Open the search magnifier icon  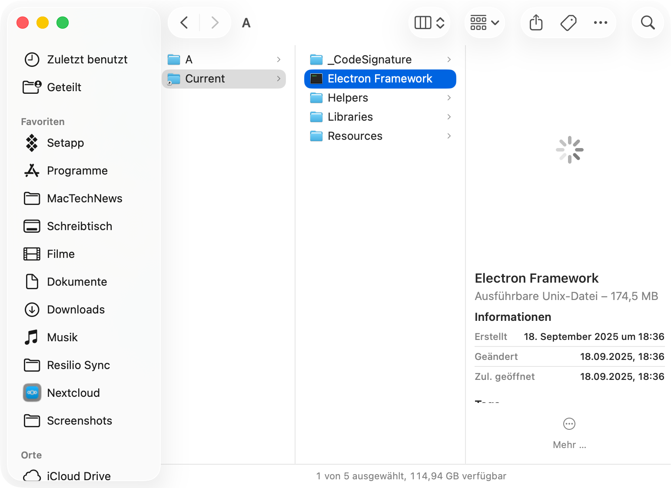click(x=648, y=23)
